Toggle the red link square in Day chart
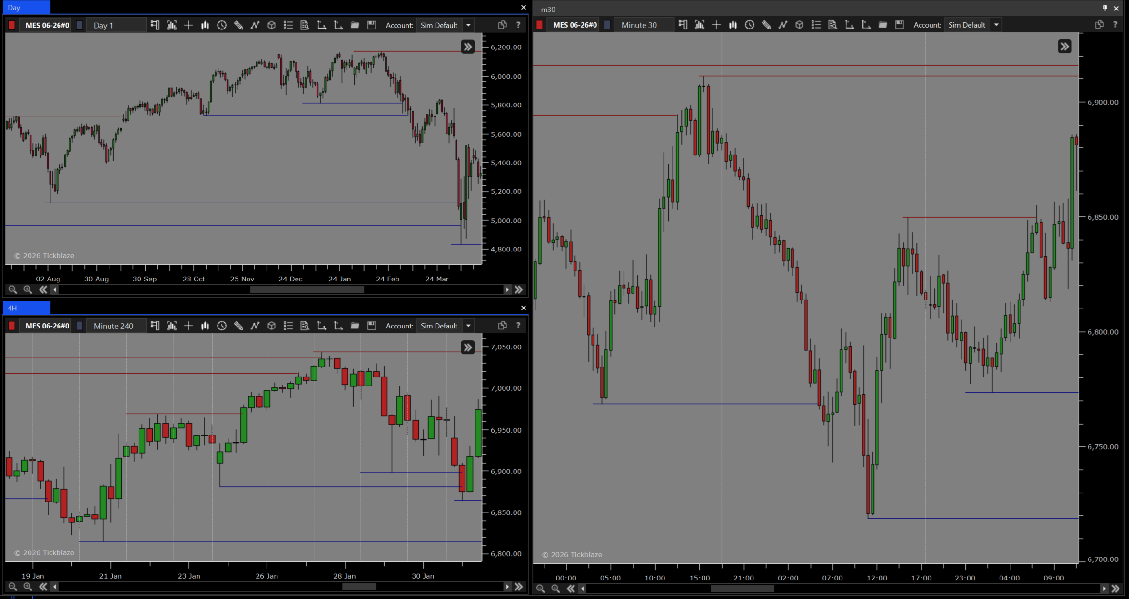Screen dimensions: 1129x599 point(12,25)
